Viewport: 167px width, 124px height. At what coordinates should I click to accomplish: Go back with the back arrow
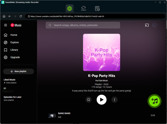(x=10, y=16)
